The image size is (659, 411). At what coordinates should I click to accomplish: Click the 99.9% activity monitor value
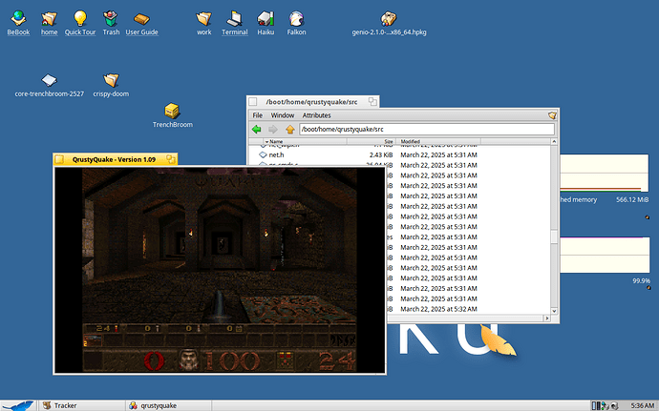642,281
